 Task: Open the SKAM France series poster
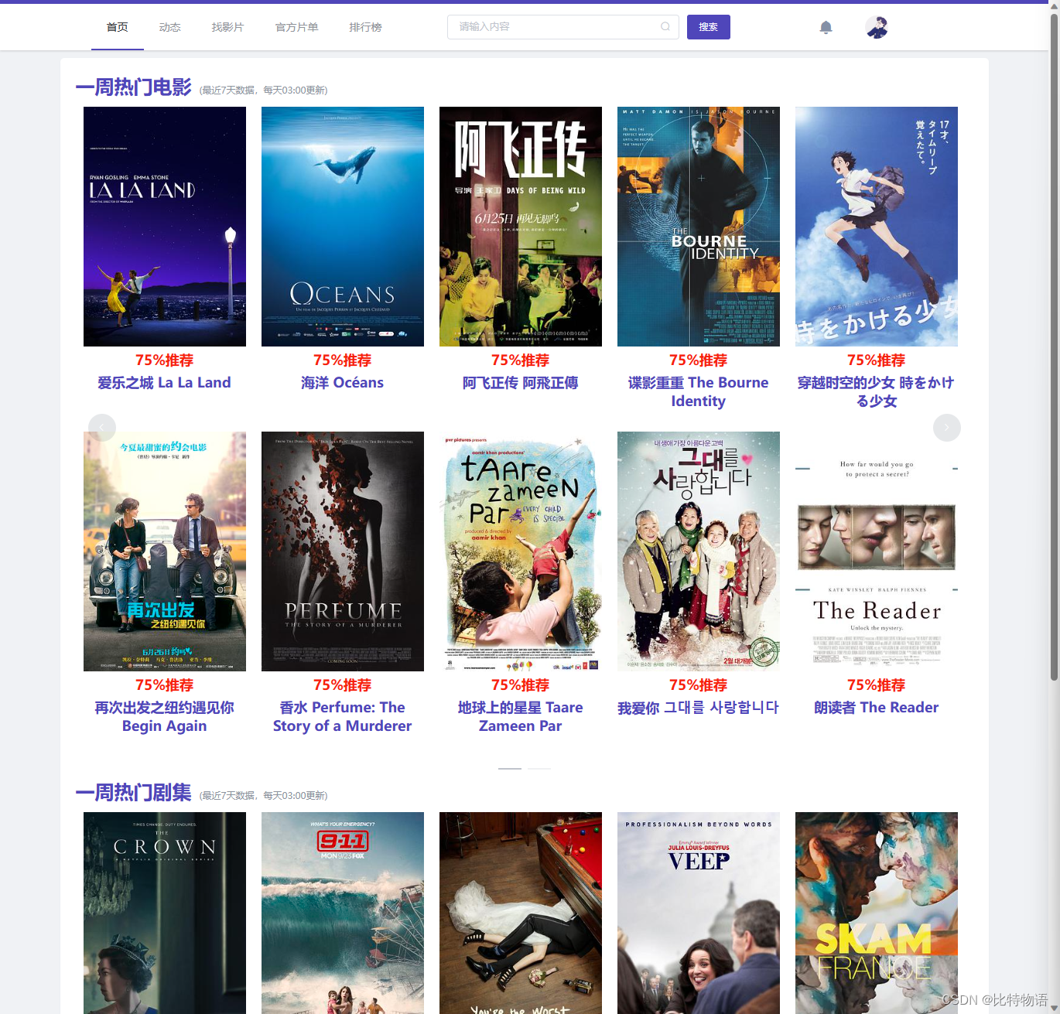[x=877, y=913]
